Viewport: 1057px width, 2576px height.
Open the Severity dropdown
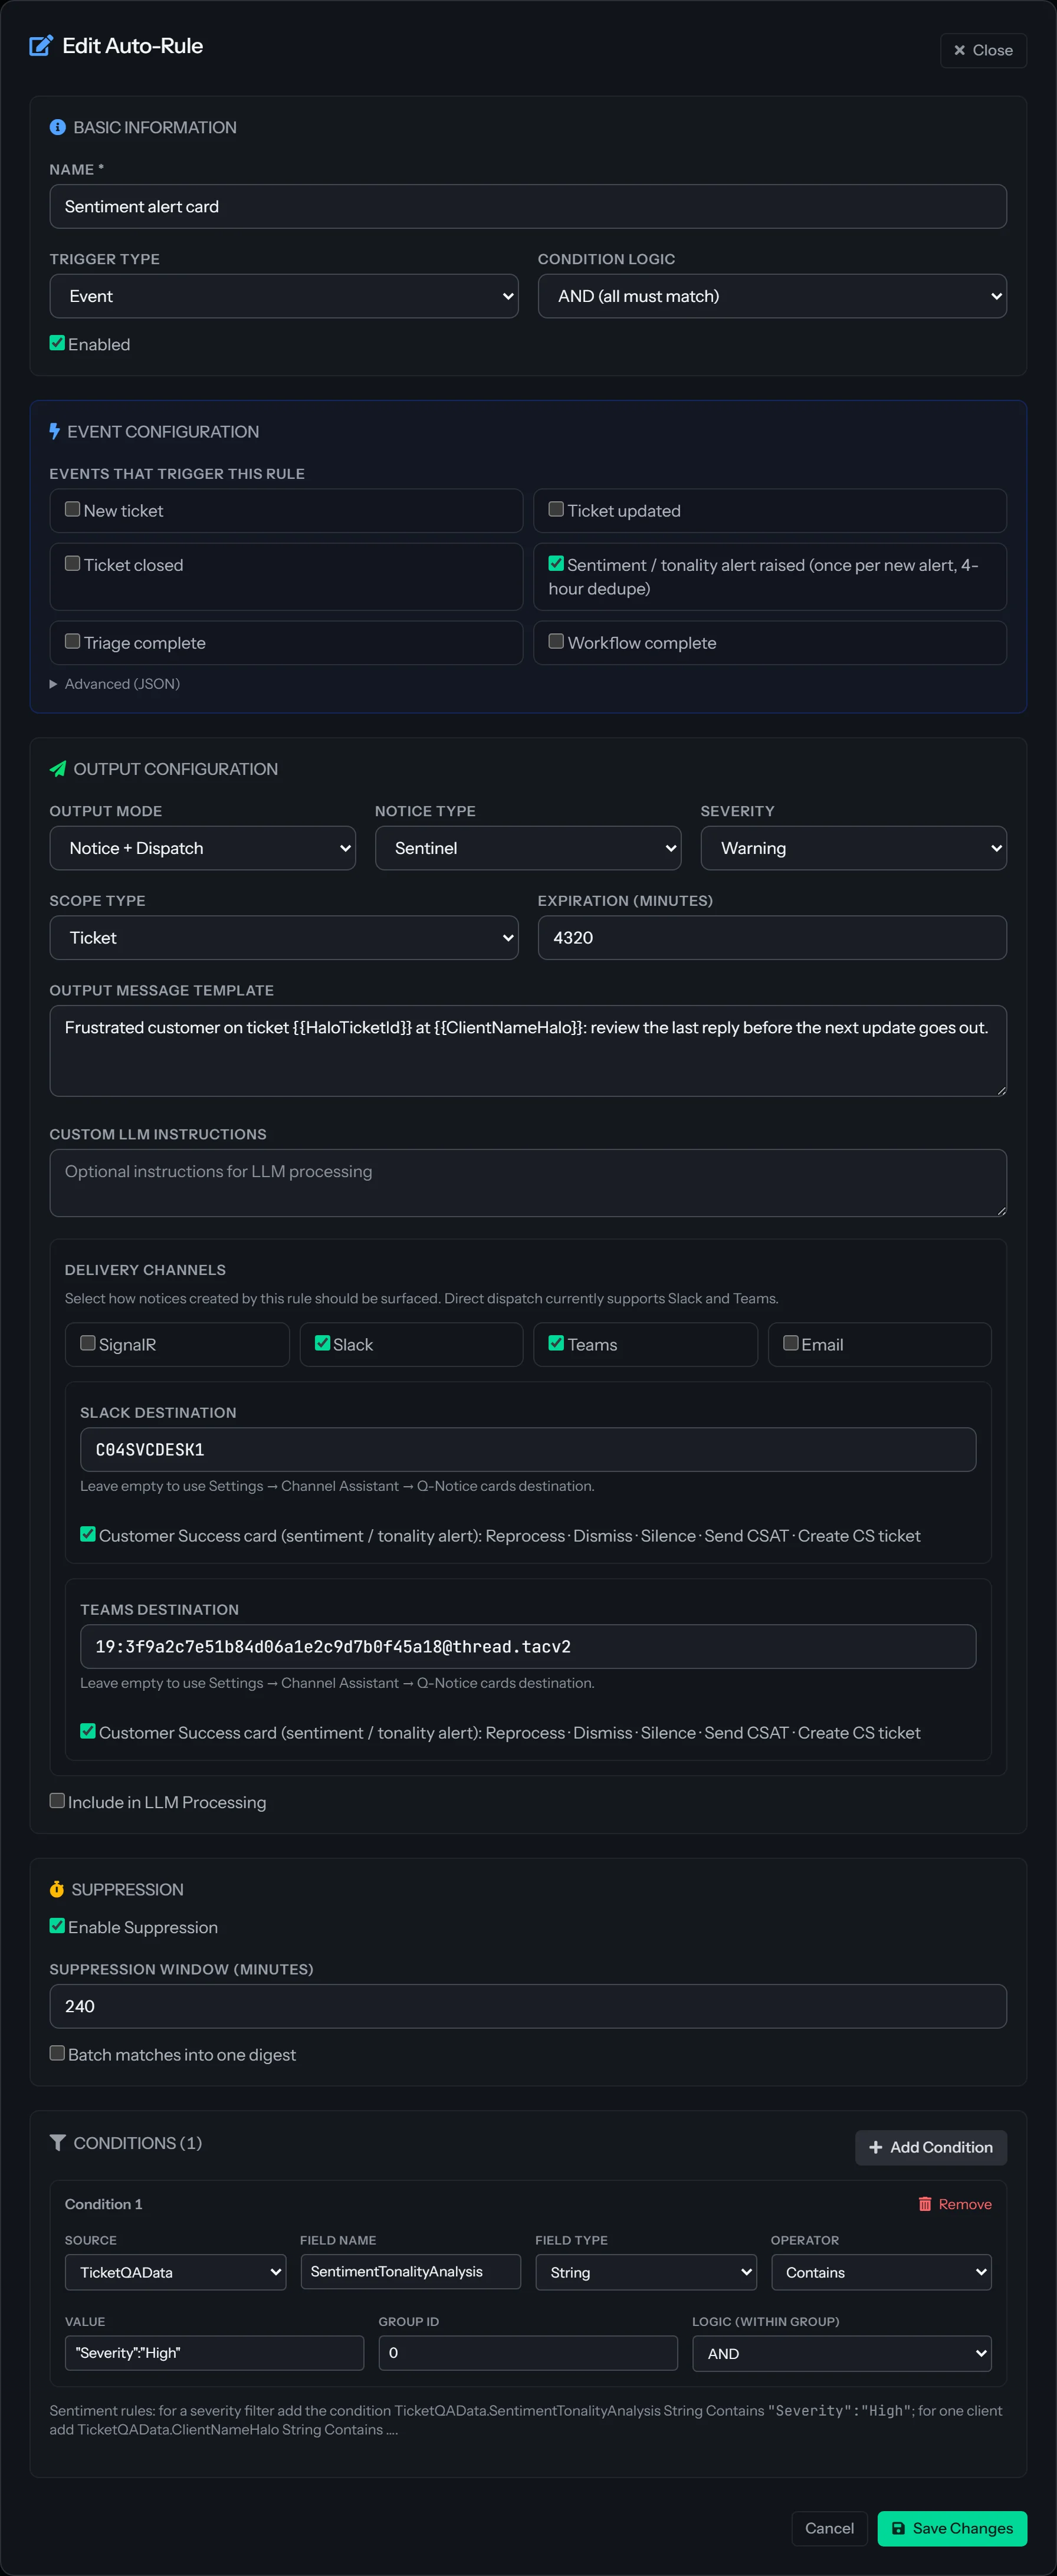point(854,848)
